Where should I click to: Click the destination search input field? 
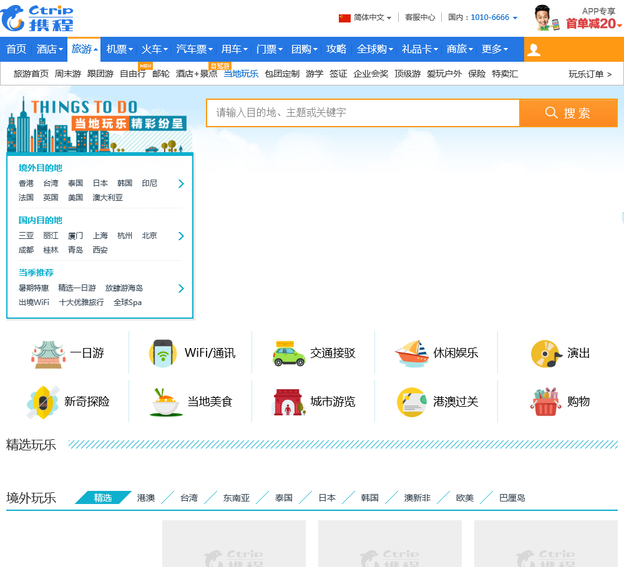[363, 113]
